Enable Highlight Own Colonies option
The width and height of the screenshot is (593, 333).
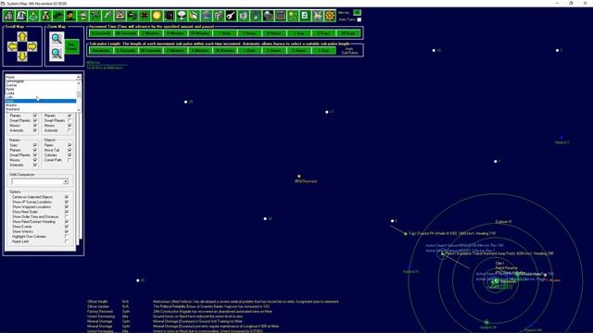click(67, 237)
